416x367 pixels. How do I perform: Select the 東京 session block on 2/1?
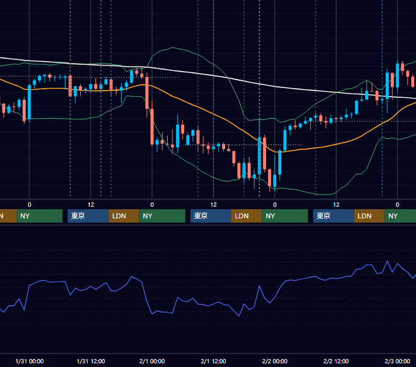pyautogui.click(x=210, y=216)
